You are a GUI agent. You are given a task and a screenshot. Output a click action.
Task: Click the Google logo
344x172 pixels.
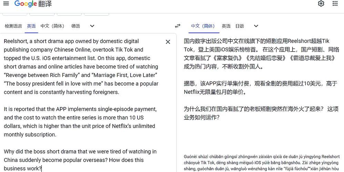26,4
